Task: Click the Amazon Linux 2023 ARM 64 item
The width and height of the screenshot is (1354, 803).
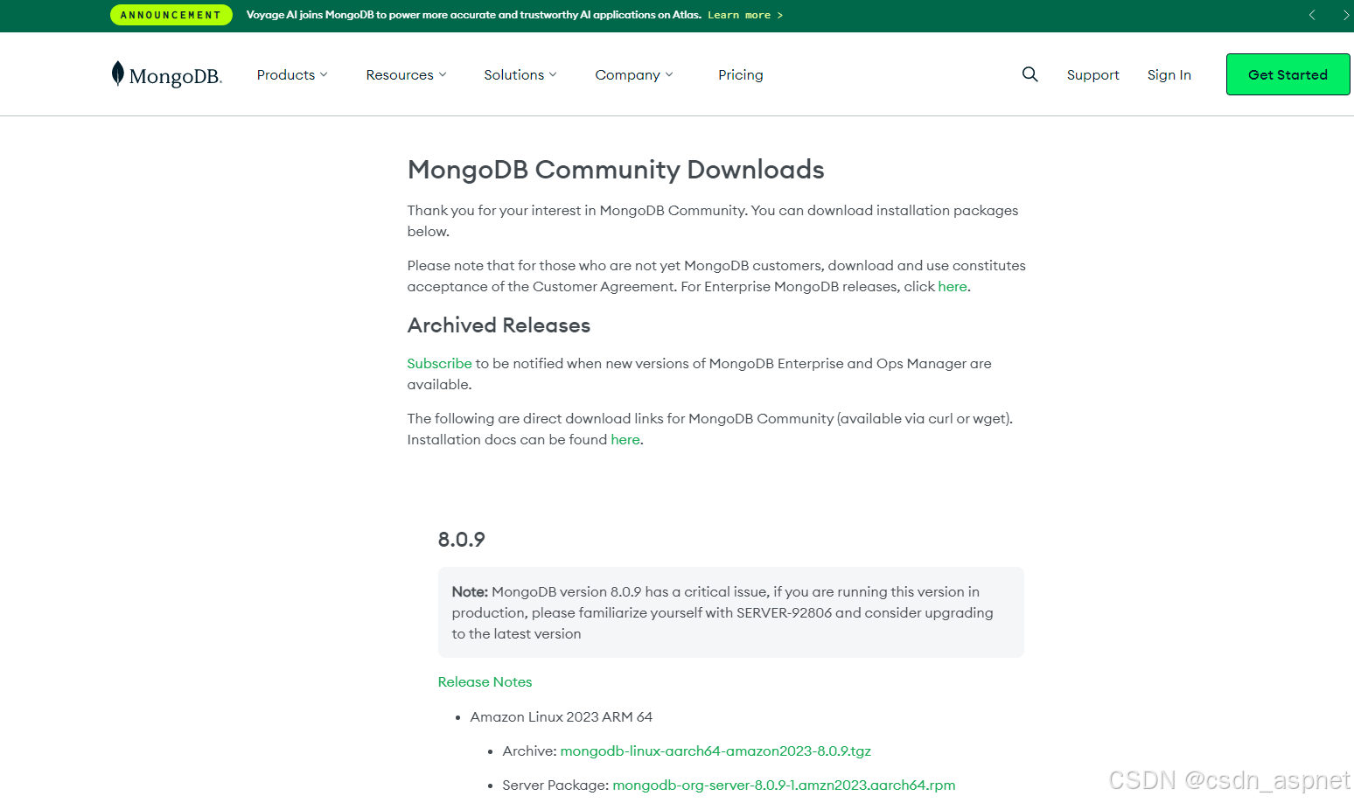Action: [x=561, y=717]
